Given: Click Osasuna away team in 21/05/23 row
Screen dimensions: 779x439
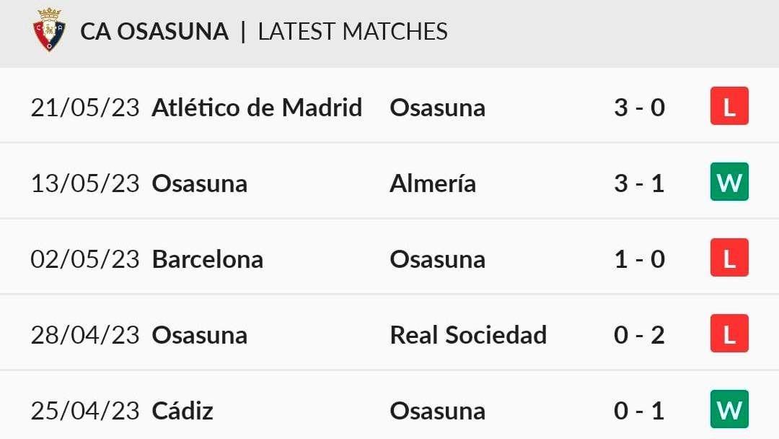Looking at the screenshot, I should click(438, 108).
